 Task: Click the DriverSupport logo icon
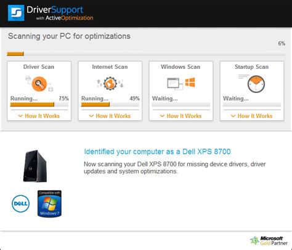[x=16, y=13]
